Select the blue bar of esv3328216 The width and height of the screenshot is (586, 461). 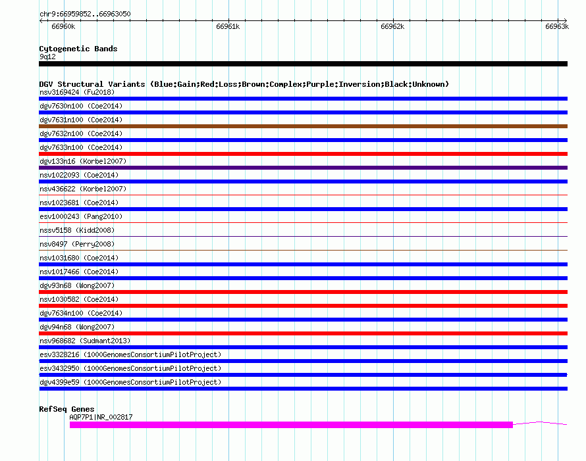click(303, 361)
